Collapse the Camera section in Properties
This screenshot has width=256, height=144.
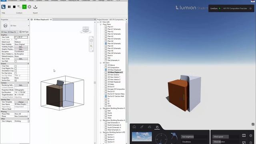(x=28, y=83)
